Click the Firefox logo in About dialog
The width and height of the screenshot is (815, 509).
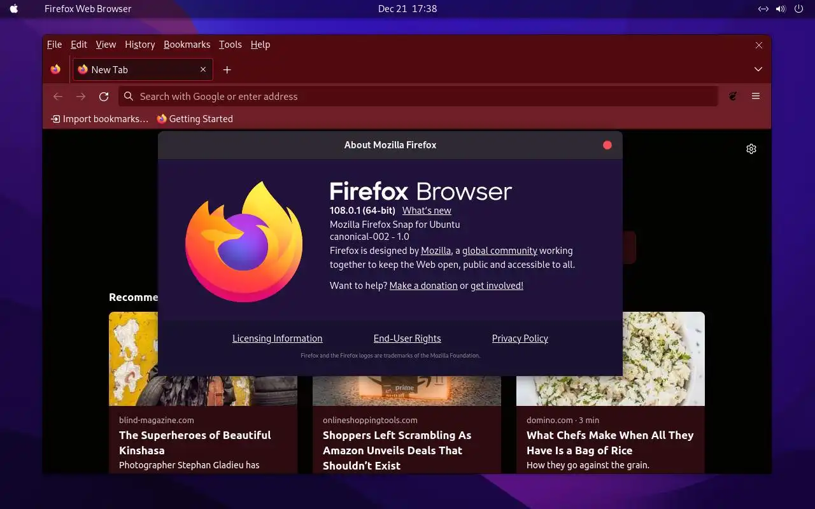click(244, 242)
